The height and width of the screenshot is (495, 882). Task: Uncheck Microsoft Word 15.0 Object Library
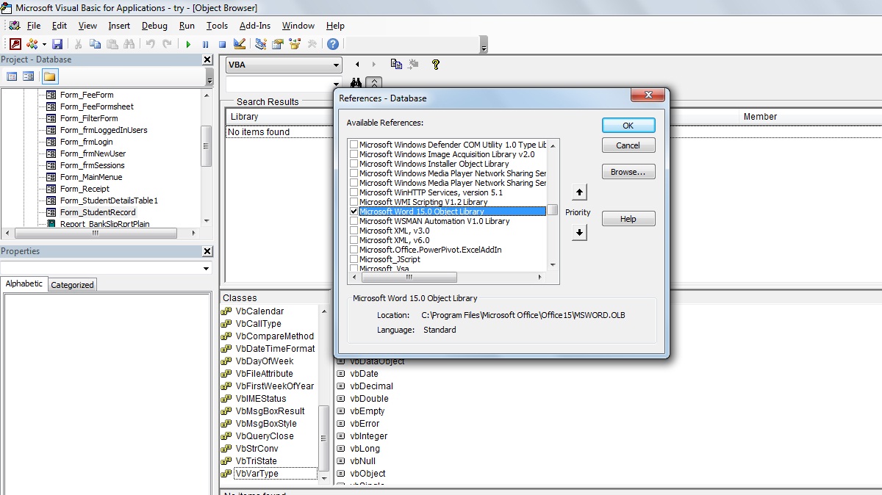click(x=354, y=212)
